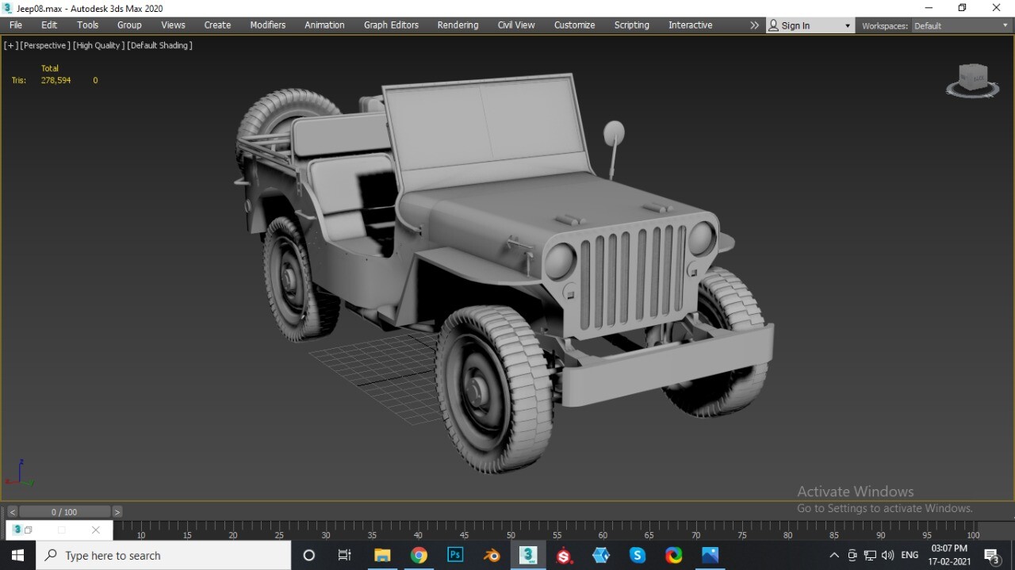1015x570 pixels.
Task: Open the Civil View menu
Action: point(516,25)
